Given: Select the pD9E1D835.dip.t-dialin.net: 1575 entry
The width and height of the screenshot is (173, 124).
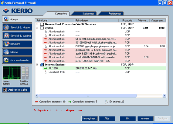Looking at the screenshot, I should coord(93,61).
